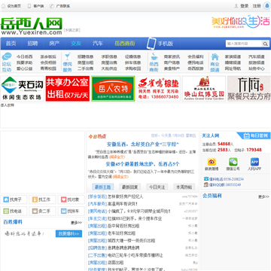Click the 岳西商街 coffee cup icon

click(154, 56)
